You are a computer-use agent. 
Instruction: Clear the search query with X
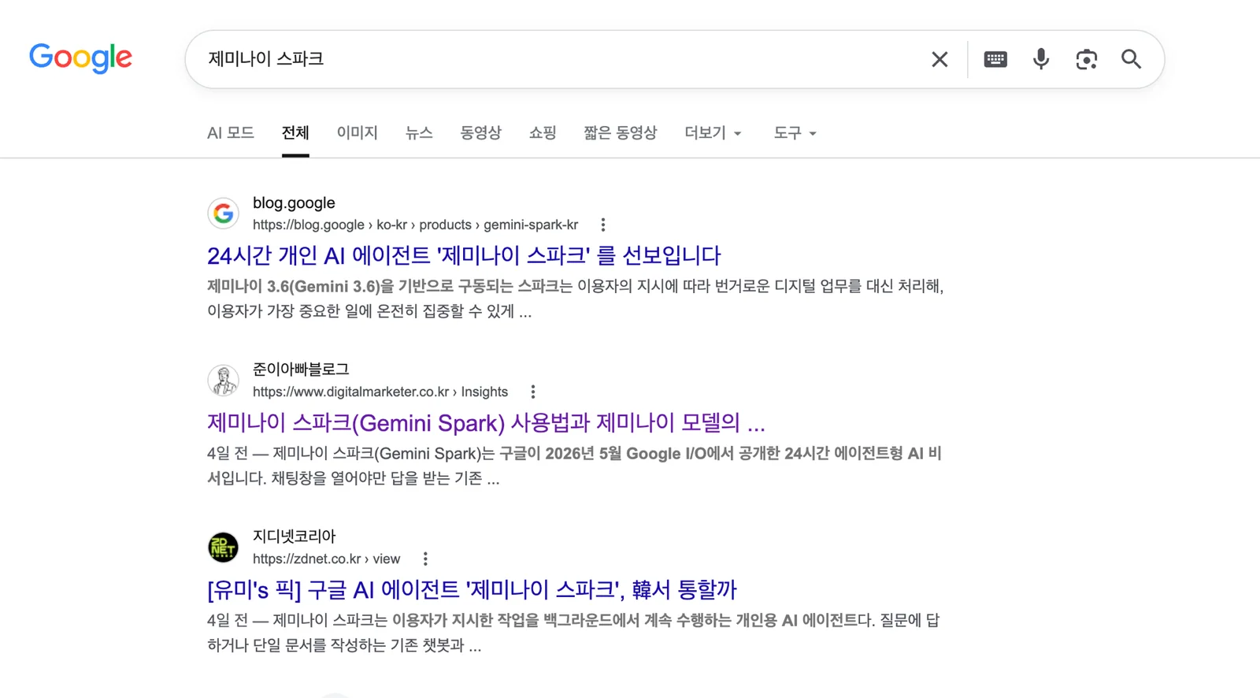point(939,59)
